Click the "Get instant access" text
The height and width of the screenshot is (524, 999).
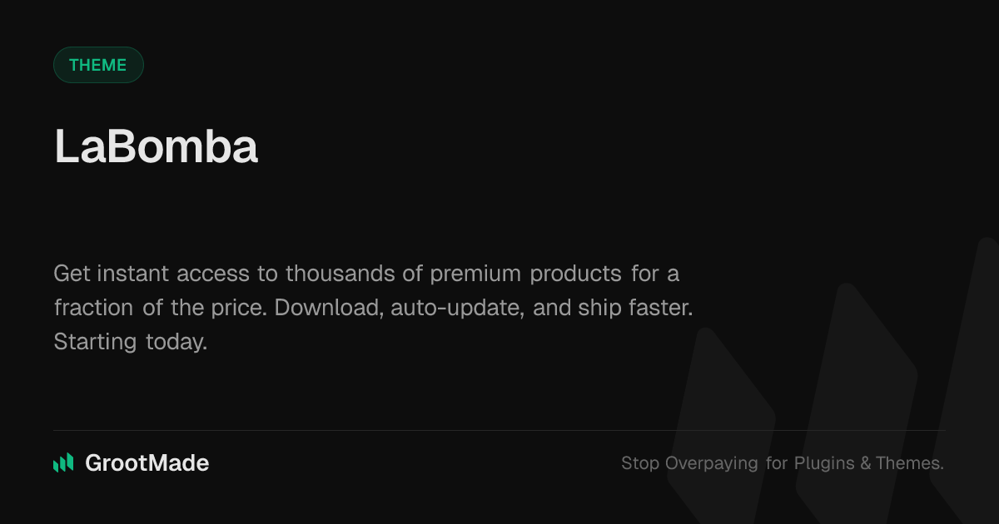(137, 273)
